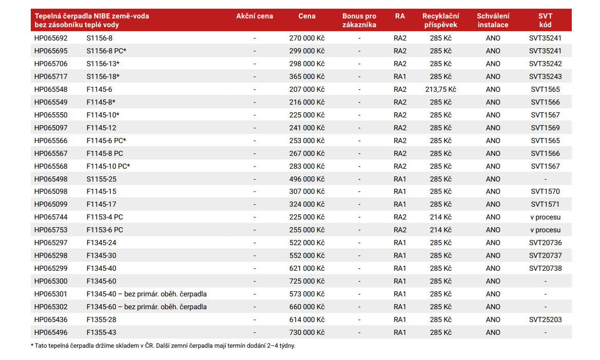Click model F1345-40 without further description
This screenshot has height=360, width=600.
[102, 268]
